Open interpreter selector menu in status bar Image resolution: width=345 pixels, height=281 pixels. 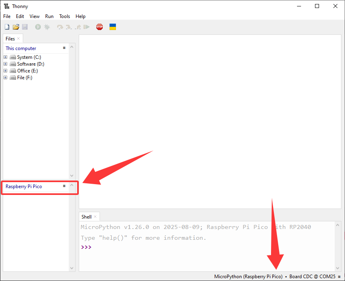tap(339, 277)
